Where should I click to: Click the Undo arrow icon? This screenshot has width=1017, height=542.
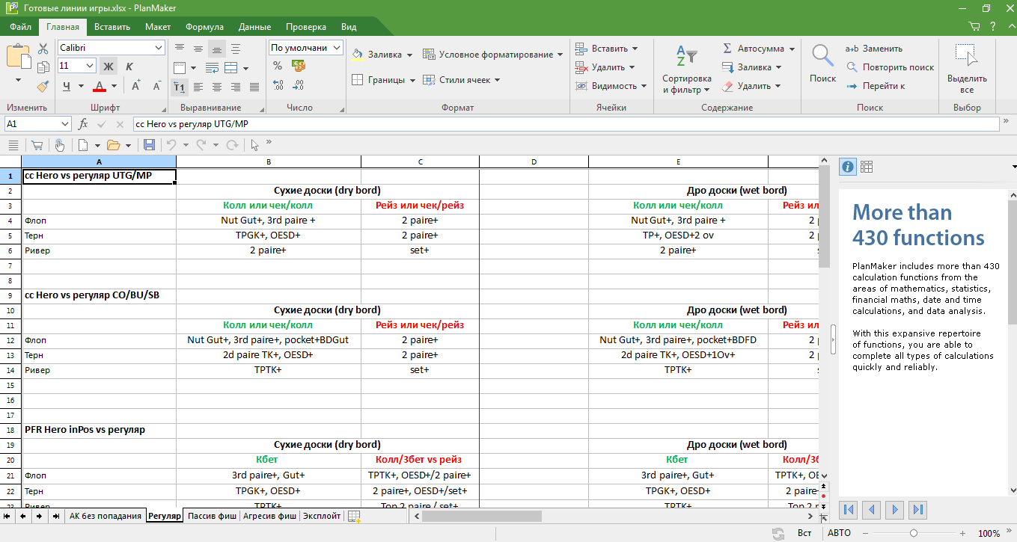point(171,145)
